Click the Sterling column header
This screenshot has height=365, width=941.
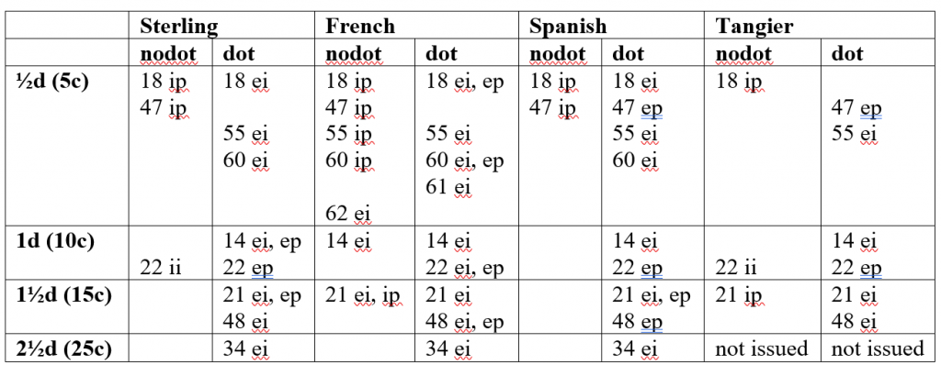(178, 27)
